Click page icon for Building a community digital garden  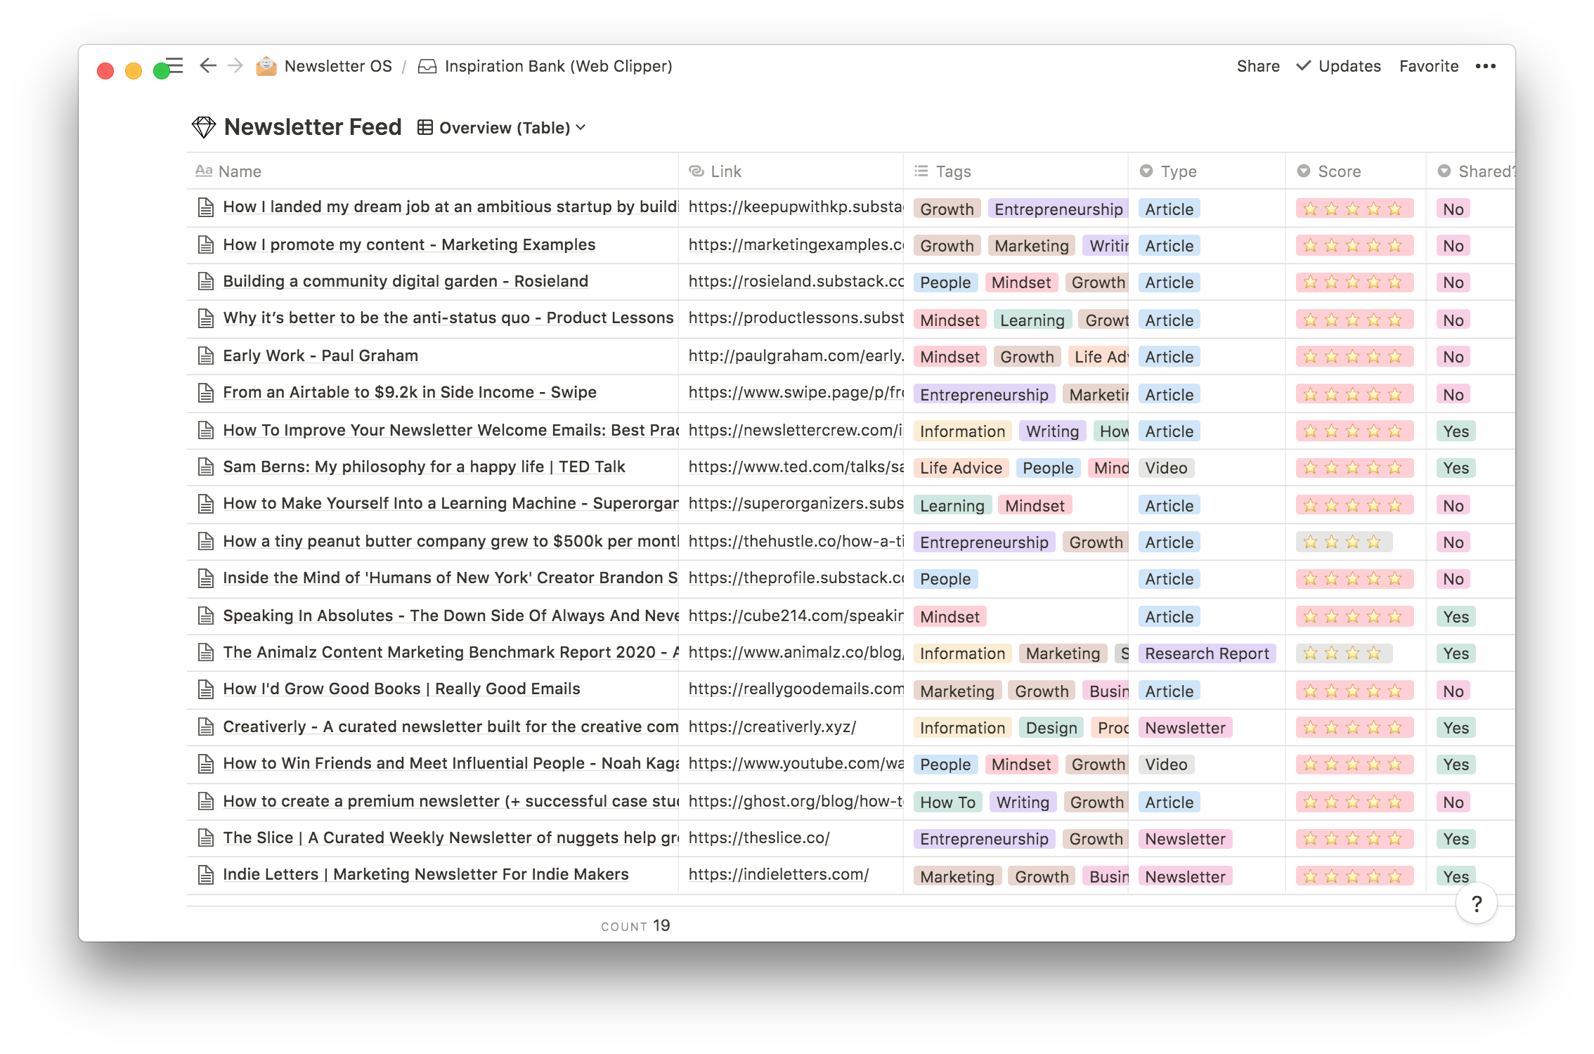206,281
